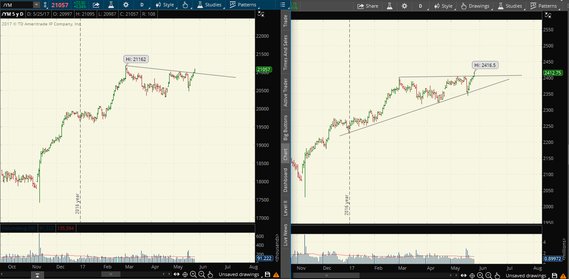Click left chart crosshair icon
Viewport: 569px width, 279px height.
[x=185, y=275]
